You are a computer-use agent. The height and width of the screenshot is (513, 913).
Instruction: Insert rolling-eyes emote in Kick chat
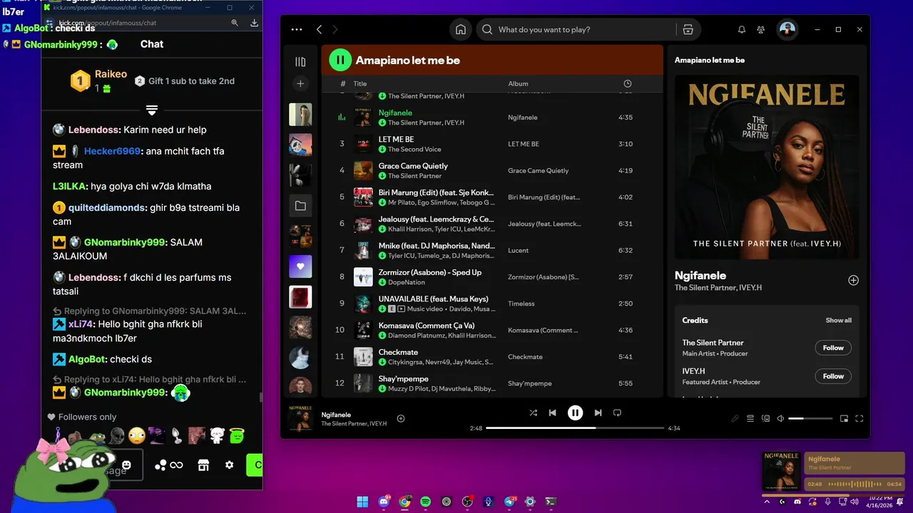click(137, 435)
